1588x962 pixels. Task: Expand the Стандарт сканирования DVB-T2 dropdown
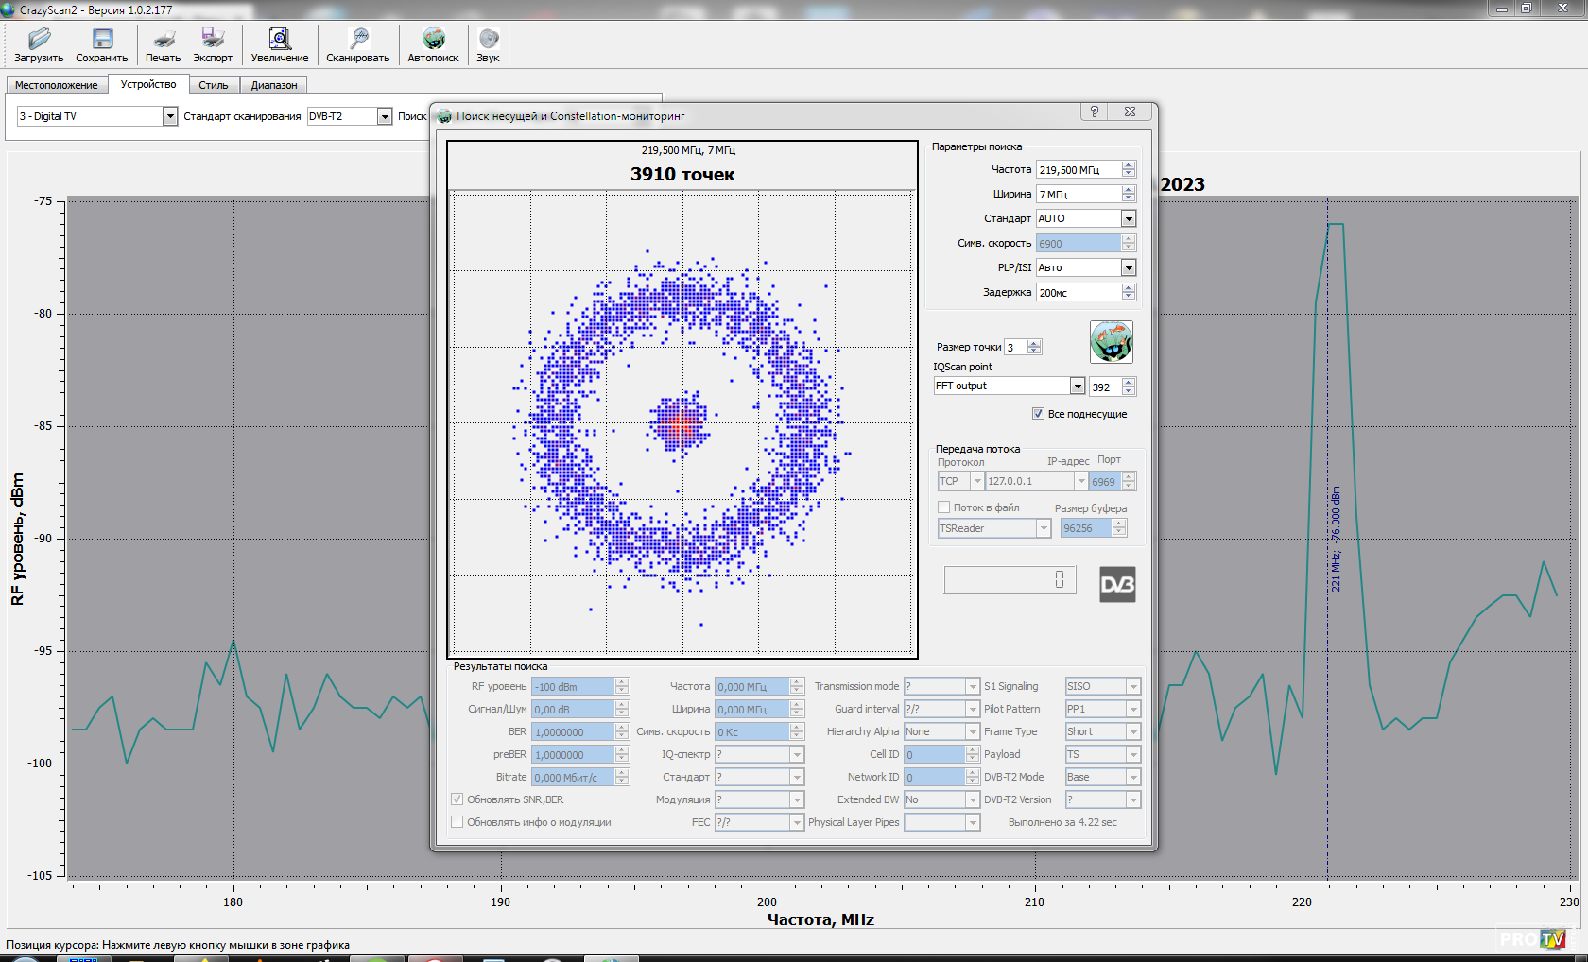coord(385,116)
